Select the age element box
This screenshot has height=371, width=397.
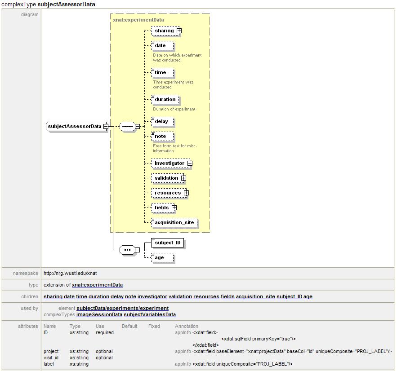click(162, 258)
